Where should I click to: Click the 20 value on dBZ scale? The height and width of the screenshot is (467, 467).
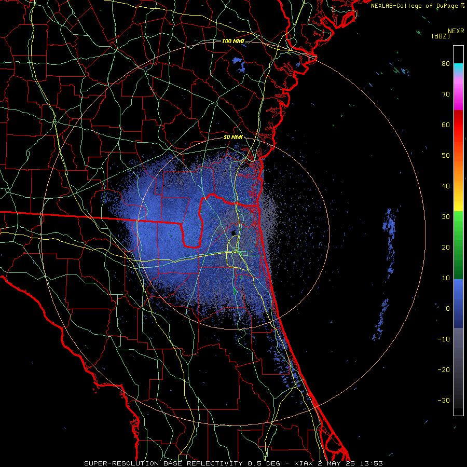pyautogui.click(x=446, y=247)
